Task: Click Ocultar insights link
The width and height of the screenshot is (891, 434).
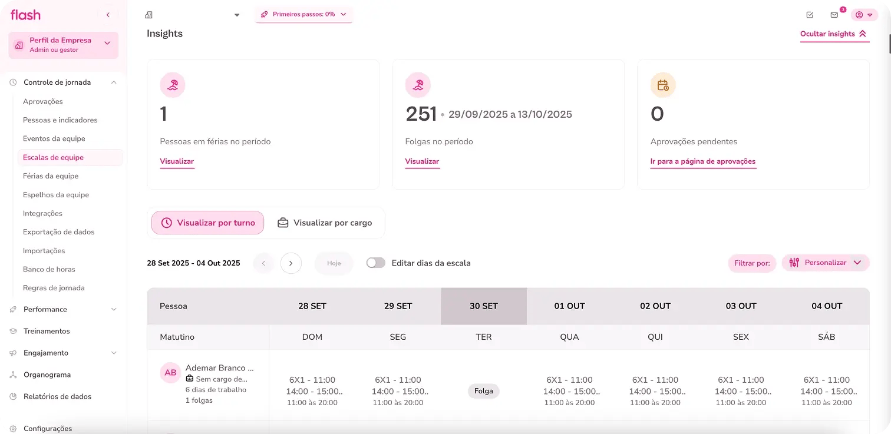Action: [x=833, y=34]
